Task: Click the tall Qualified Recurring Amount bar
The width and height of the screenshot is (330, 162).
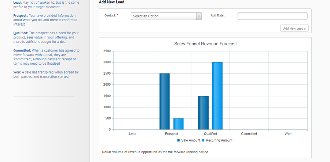Action: point(217,96)
